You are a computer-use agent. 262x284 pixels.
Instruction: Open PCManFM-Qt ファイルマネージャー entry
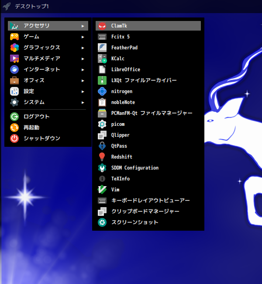click(148, 113)
